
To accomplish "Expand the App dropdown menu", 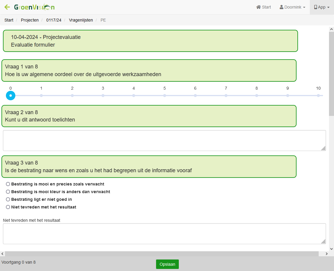I will tap(322, 7).
